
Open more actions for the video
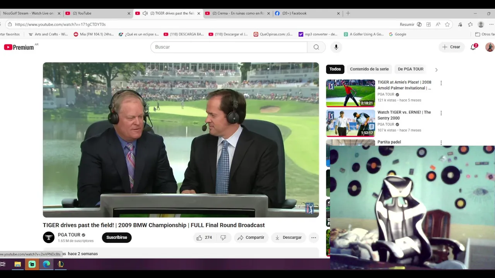314,237
